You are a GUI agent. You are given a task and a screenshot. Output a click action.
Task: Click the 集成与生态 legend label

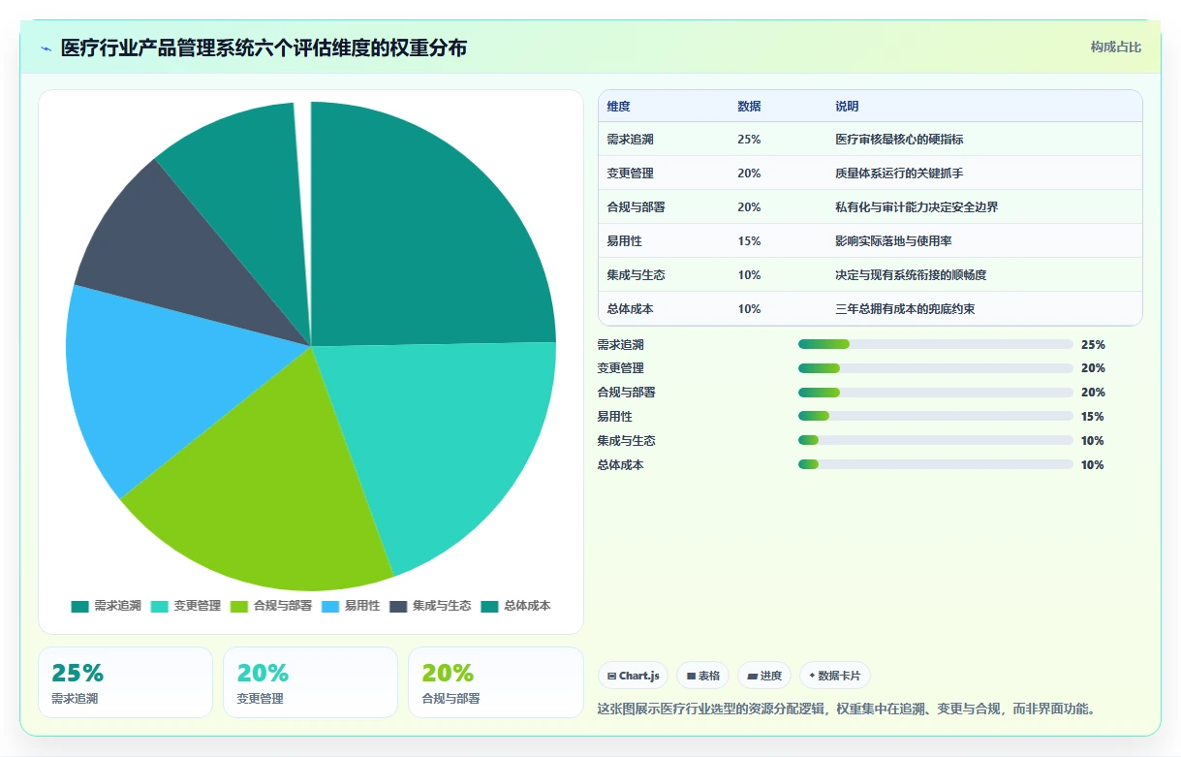[442, 606]
